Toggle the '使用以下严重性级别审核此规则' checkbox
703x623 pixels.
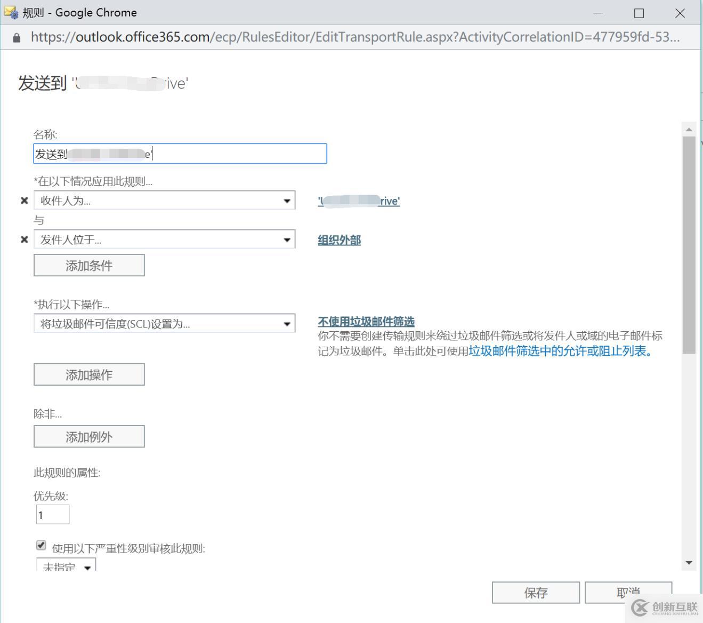click(41, 545)
